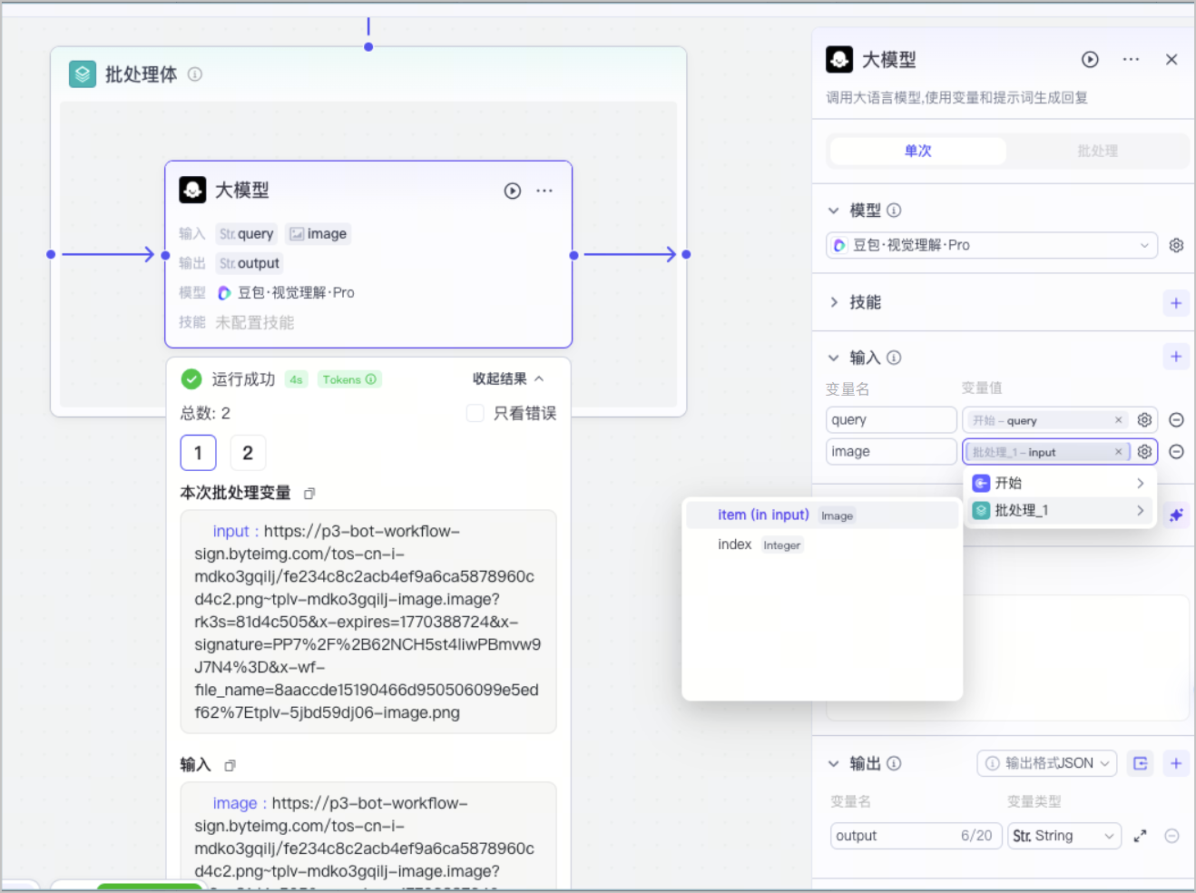Show batch result page 1
The image size is (1196, 893).
(x=198, y=453)
